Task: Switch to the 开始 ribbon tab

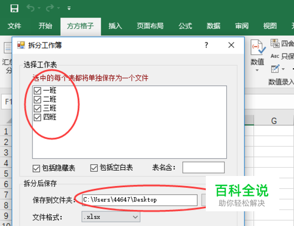Action: (45, 26)
